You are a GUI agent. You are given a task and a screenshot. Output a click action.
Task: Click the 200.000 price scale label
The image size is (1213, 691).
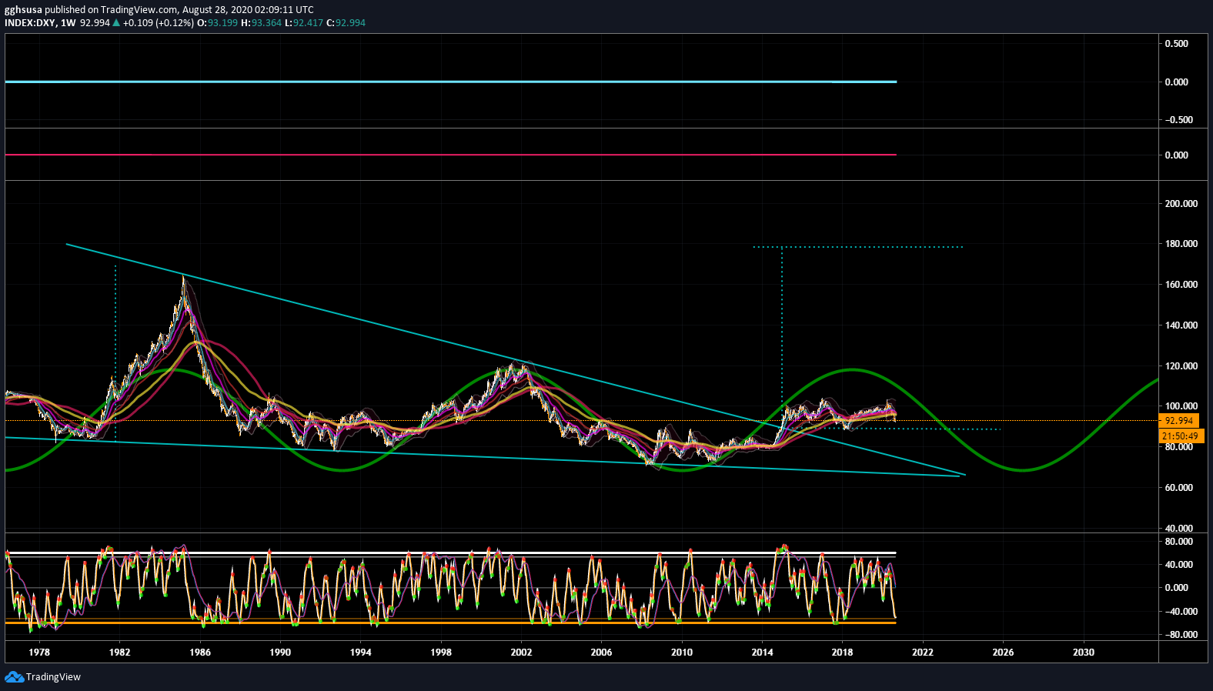(1181, 204)
